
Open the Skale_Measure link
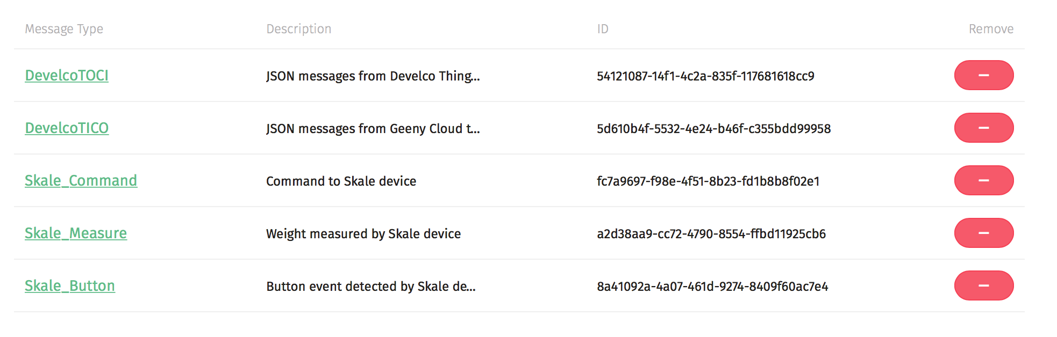tap(76, 233)
